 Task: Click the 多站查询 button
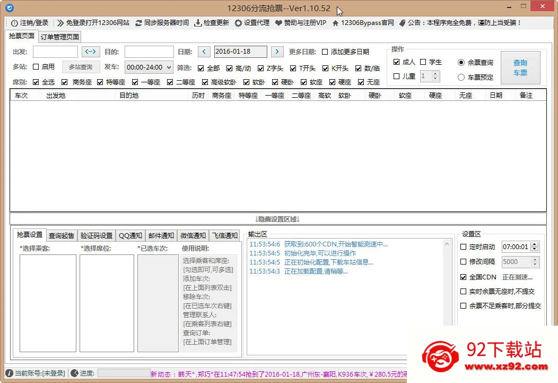click(x=81, y=67)
